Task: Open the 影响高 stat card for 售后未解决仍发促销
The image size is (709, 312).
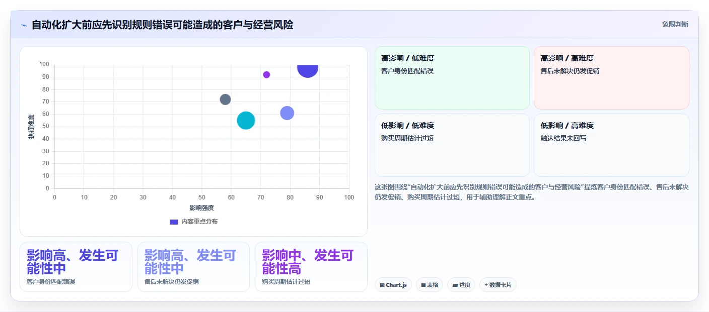Action: point(193,267)
